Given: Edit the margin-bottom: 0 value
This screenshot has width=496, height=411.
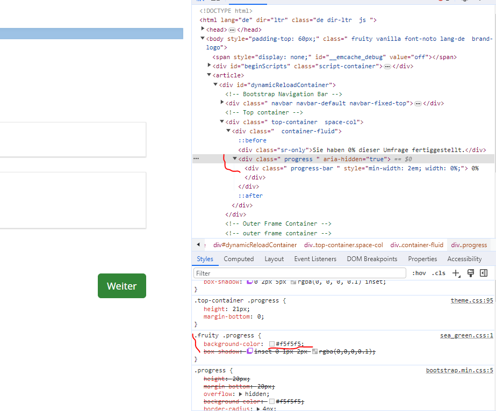Looking at the screenshot, I should 259,316.
